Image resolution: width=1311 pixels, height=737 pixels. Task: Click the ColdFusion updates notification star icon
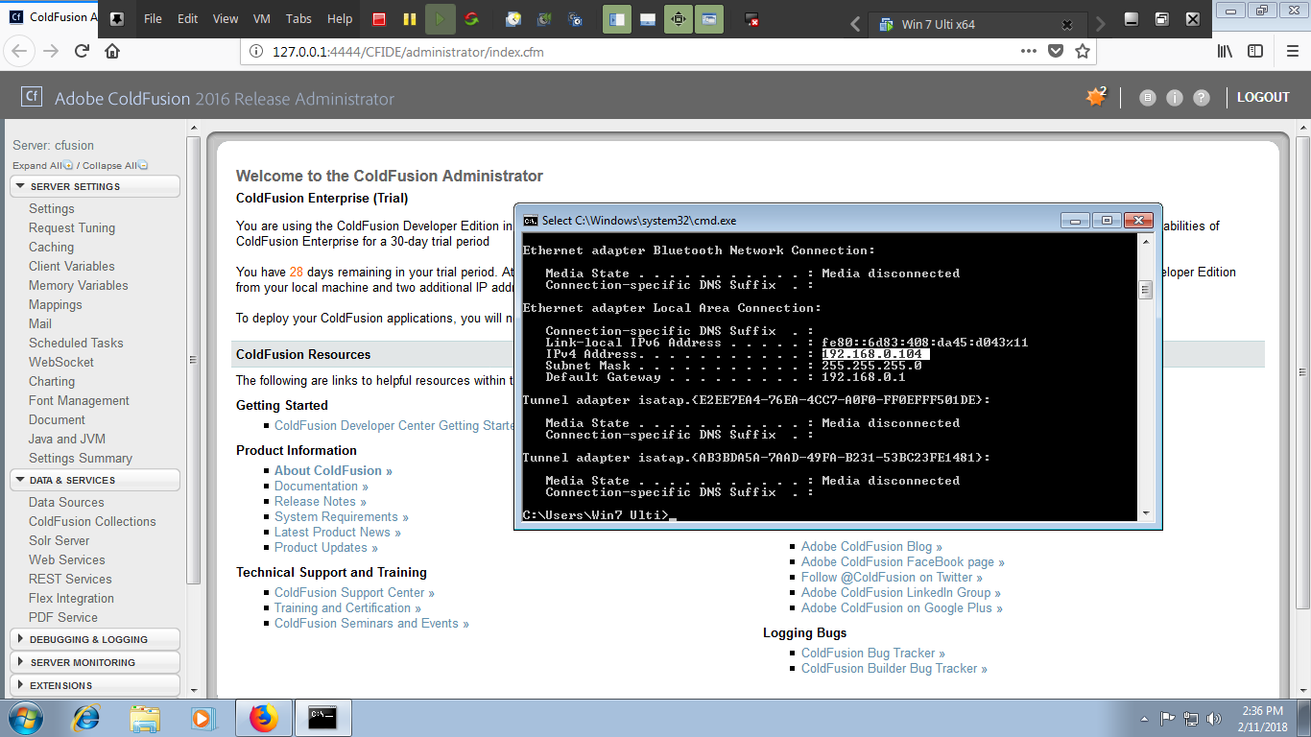point(1096,97)
